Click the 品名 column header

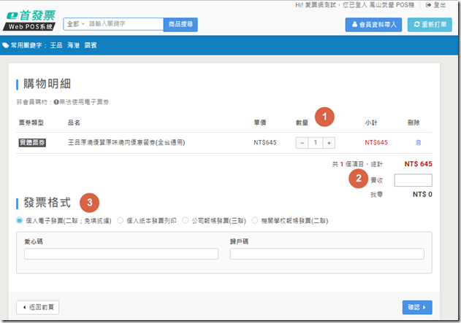(74, 122)
